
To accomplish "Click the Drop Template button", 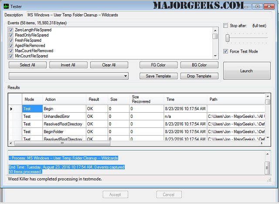I will pos(199,76).
